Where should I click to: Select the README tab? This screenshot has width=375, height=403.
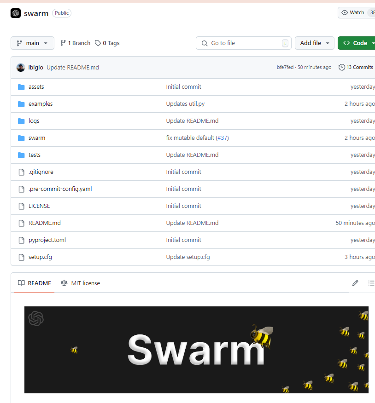[35, 283]
